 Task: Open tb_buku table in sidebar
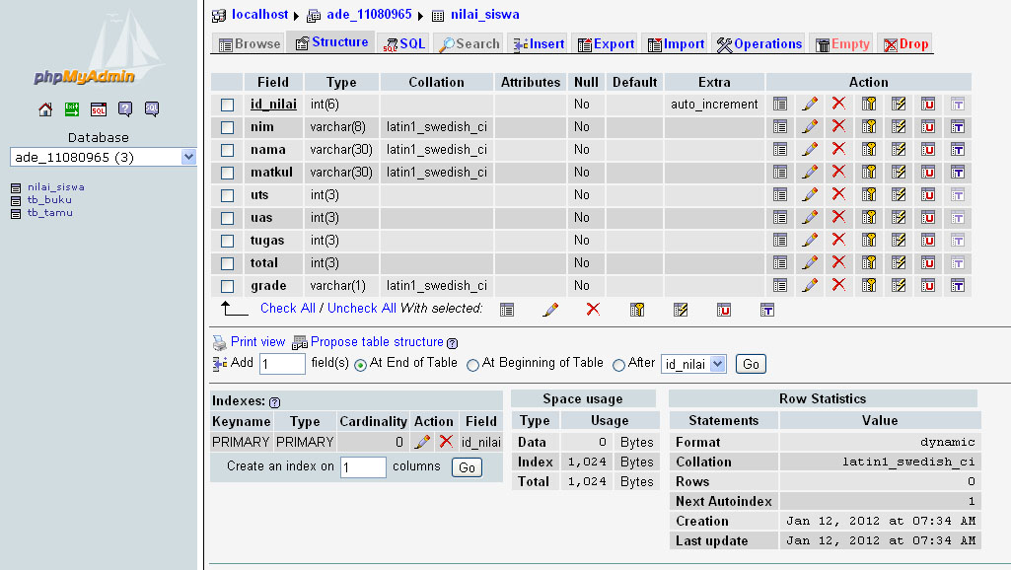click(x=49, y=200)
